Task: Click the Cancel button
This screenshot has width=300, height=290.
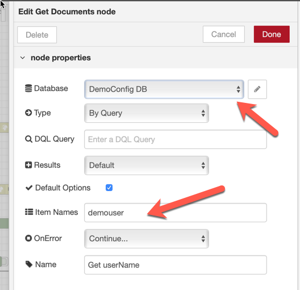Action: point(224,34)
